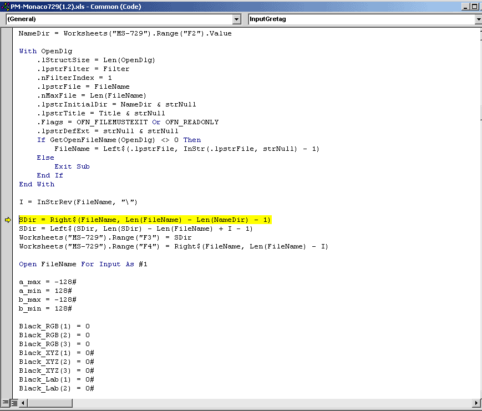
Task: Click the 'a_max = -128#' line
Action: (x=48, y=282)
